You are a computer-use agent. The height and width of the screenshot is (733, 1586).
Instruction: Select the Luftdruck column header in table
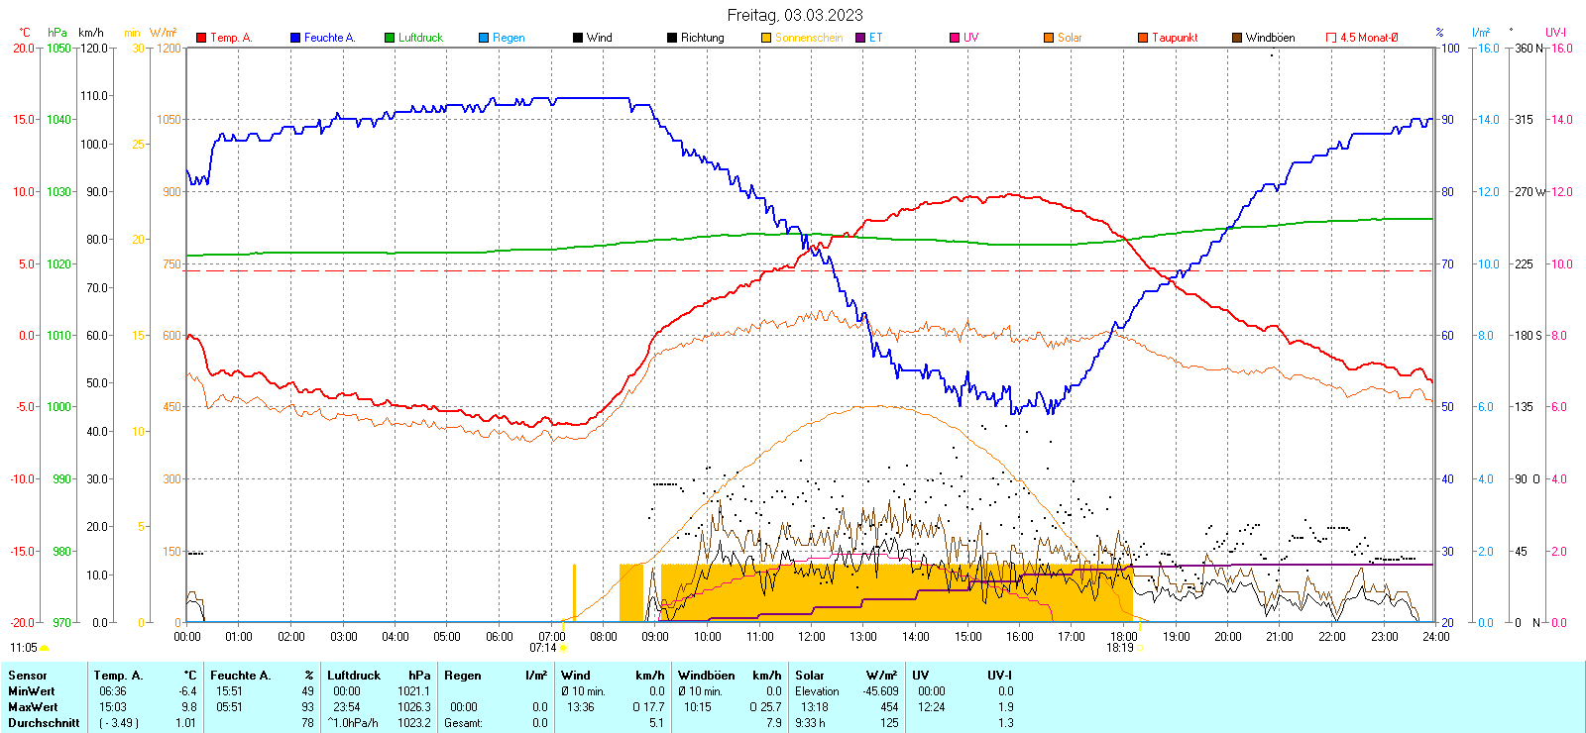354,676
